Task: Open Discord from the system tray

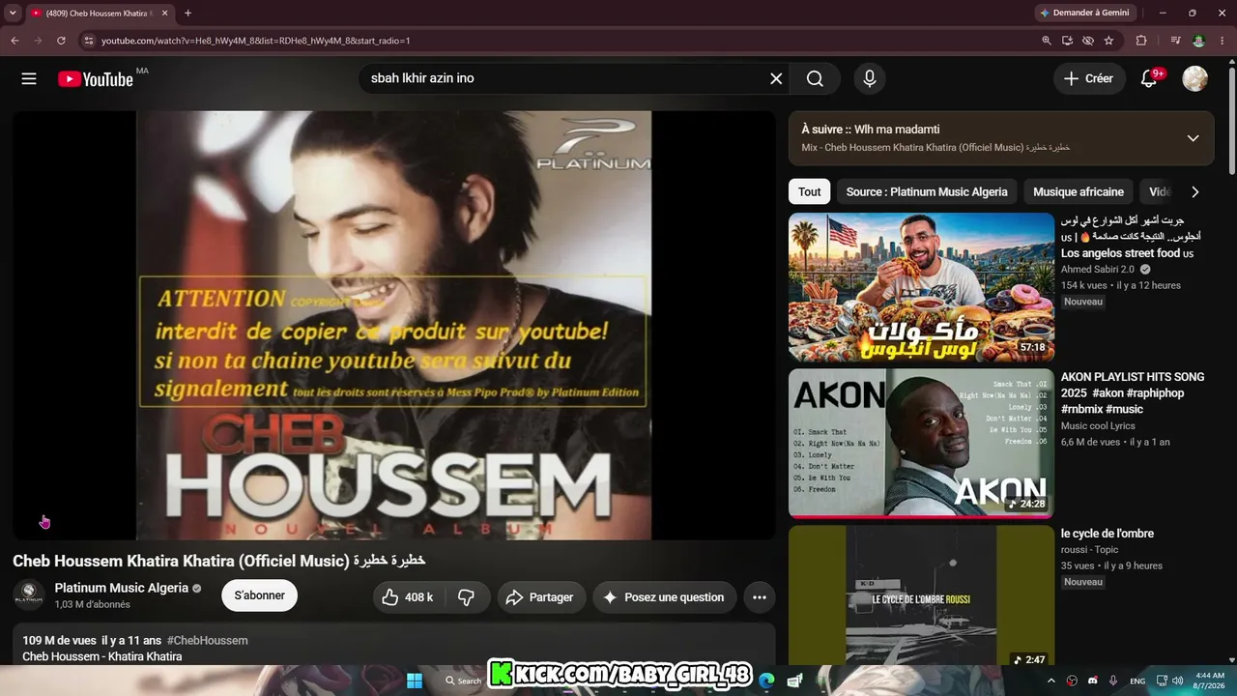Action: [x=1093, y=681]
